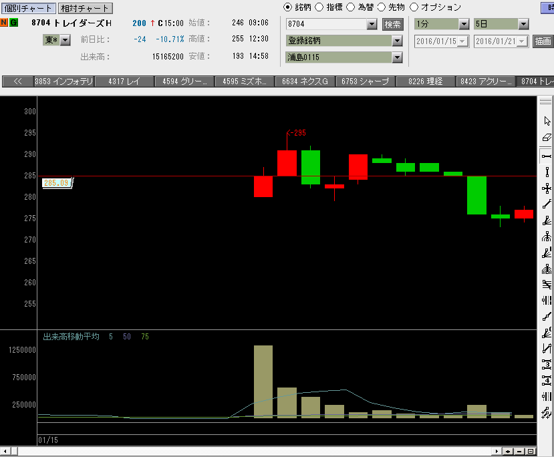Viewport: 554px width, 457px height.
Task: Click the 描画 draw button
Action: pyautogui.click(x=543, y=41)
